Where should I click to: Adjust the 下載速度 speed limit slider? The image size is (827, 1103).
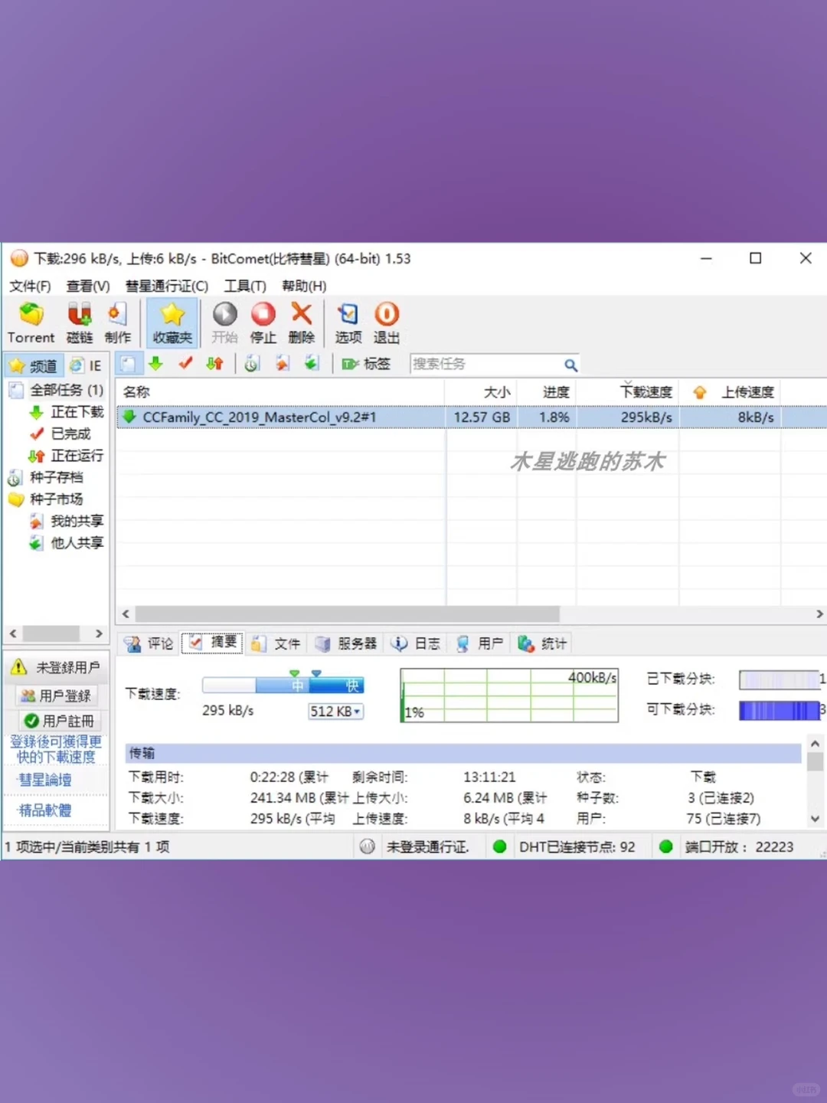(283, 684)
